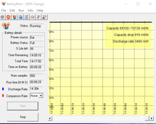Click the red Comparison Rate color marker
156x124 pixels.
click(3, 95)
